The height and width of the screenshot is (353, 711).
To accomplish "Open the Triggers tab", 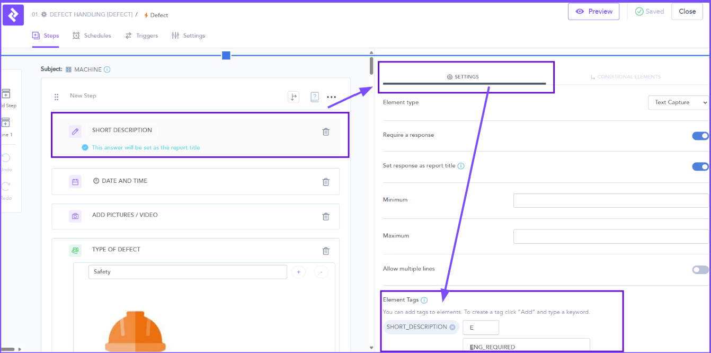I will pos(141,36).
